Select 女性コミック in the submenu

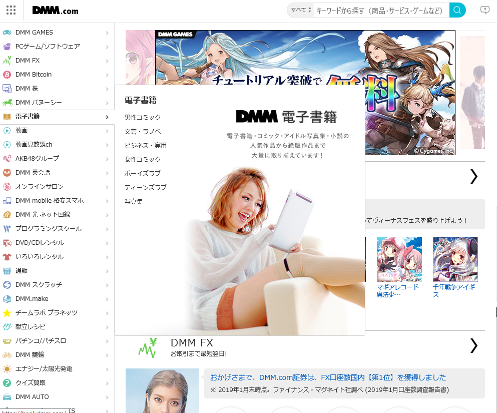143,159
